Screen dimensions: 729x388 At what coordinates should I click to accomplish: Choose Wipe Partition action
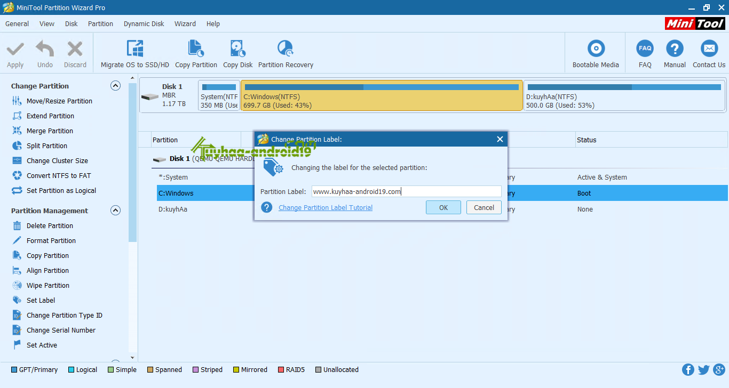pyautogui.click(x=48, y=285)
